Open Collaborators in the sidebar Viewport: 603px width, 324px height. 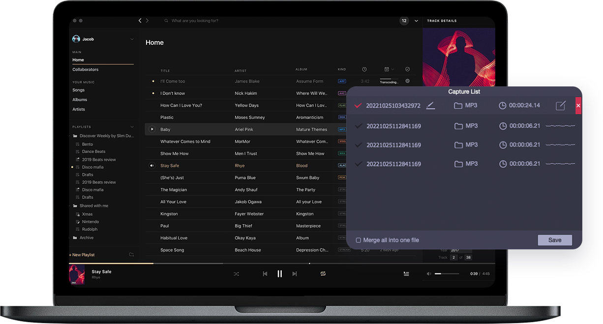(86, 70)
